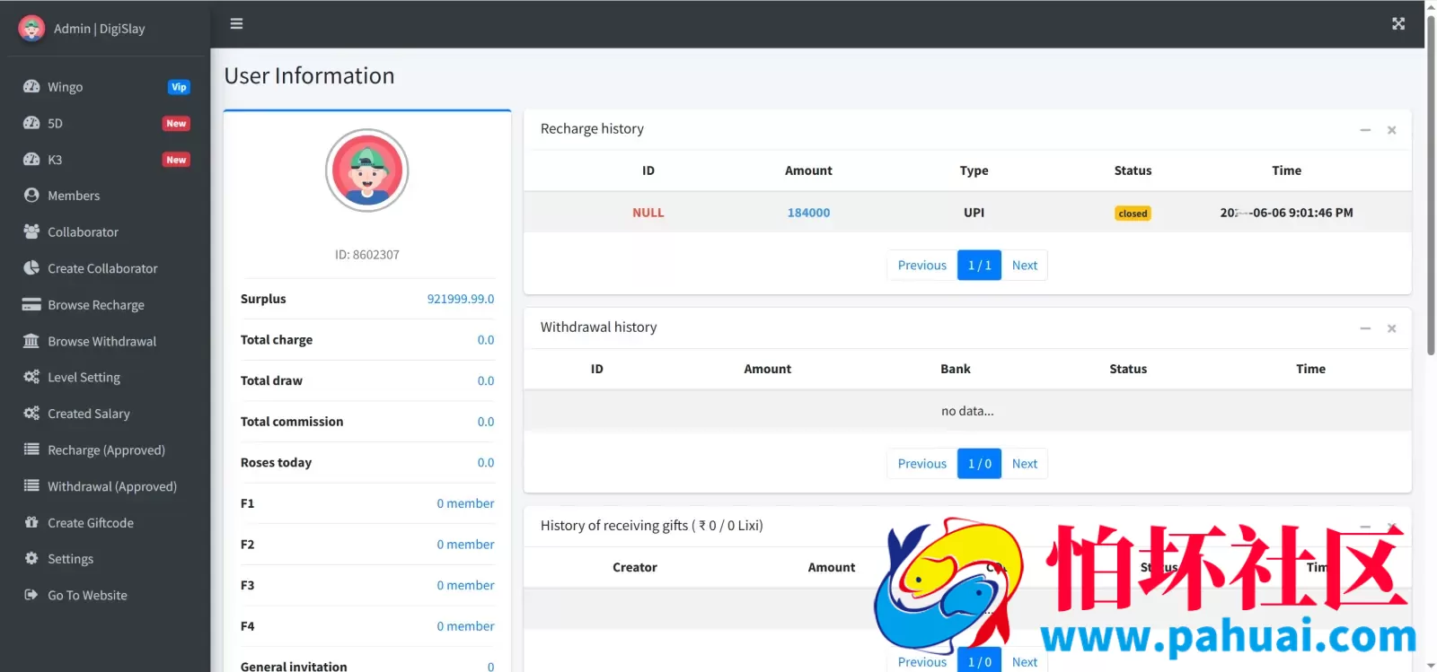1437x672 pixels.
Task: Click the Go To Website exit icon
Action: tap(31, 595)
